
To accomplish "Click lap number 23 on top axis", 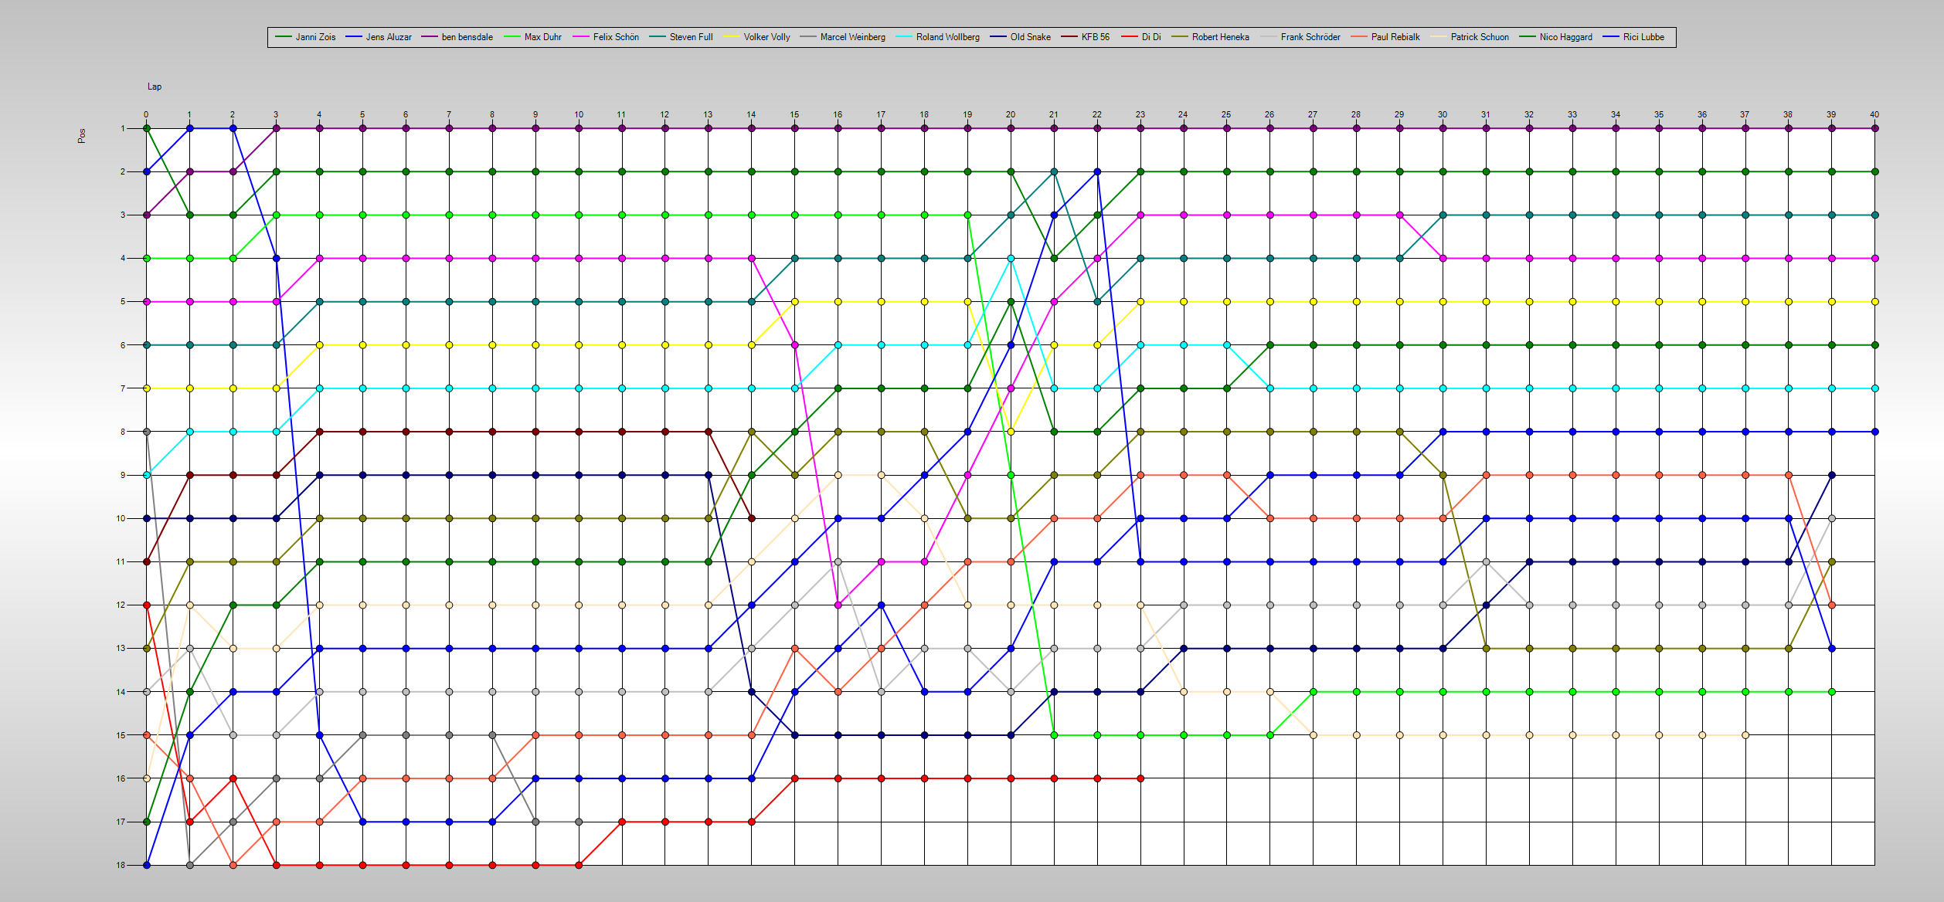I will (1140, 114).
